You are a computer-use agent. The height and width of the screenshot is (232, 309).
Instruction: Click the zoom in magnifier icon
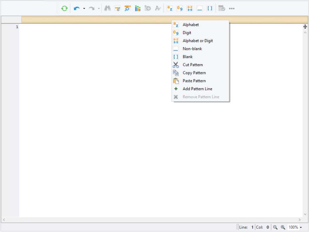283,227
